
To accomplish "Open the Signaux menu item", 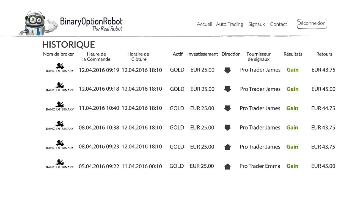I will click(256, 24).
